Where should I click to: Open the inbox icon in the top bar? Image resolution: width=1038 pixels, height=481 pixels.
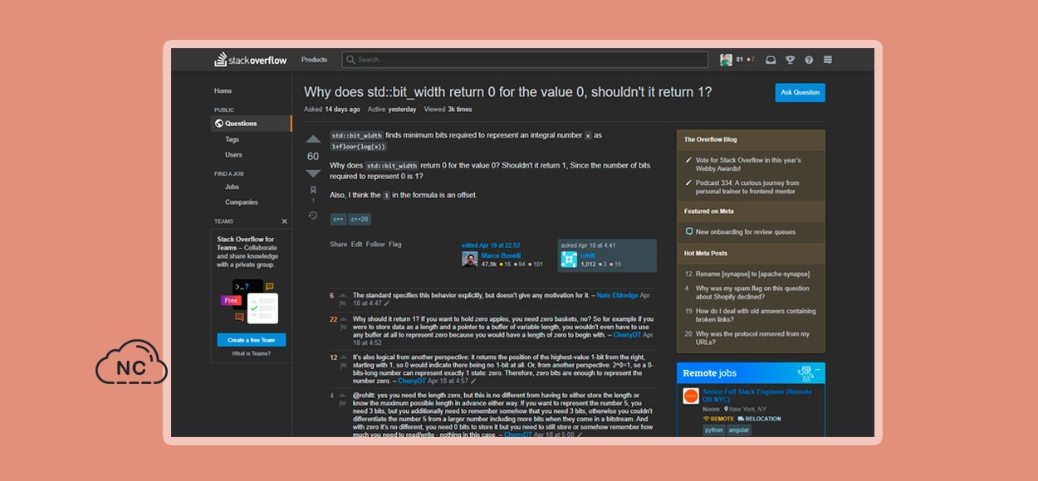771,60
